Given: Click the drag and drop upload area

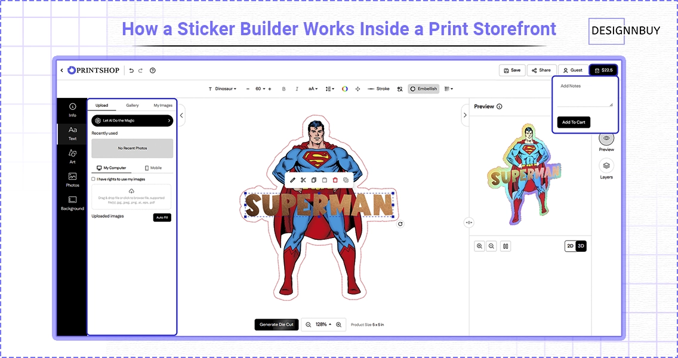Looking at the screenshot, I should [131, 197].
